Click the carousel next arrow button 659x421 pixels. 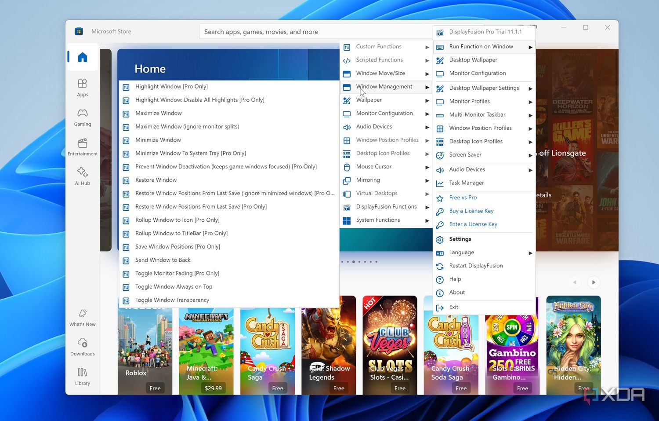pos(594,282)
